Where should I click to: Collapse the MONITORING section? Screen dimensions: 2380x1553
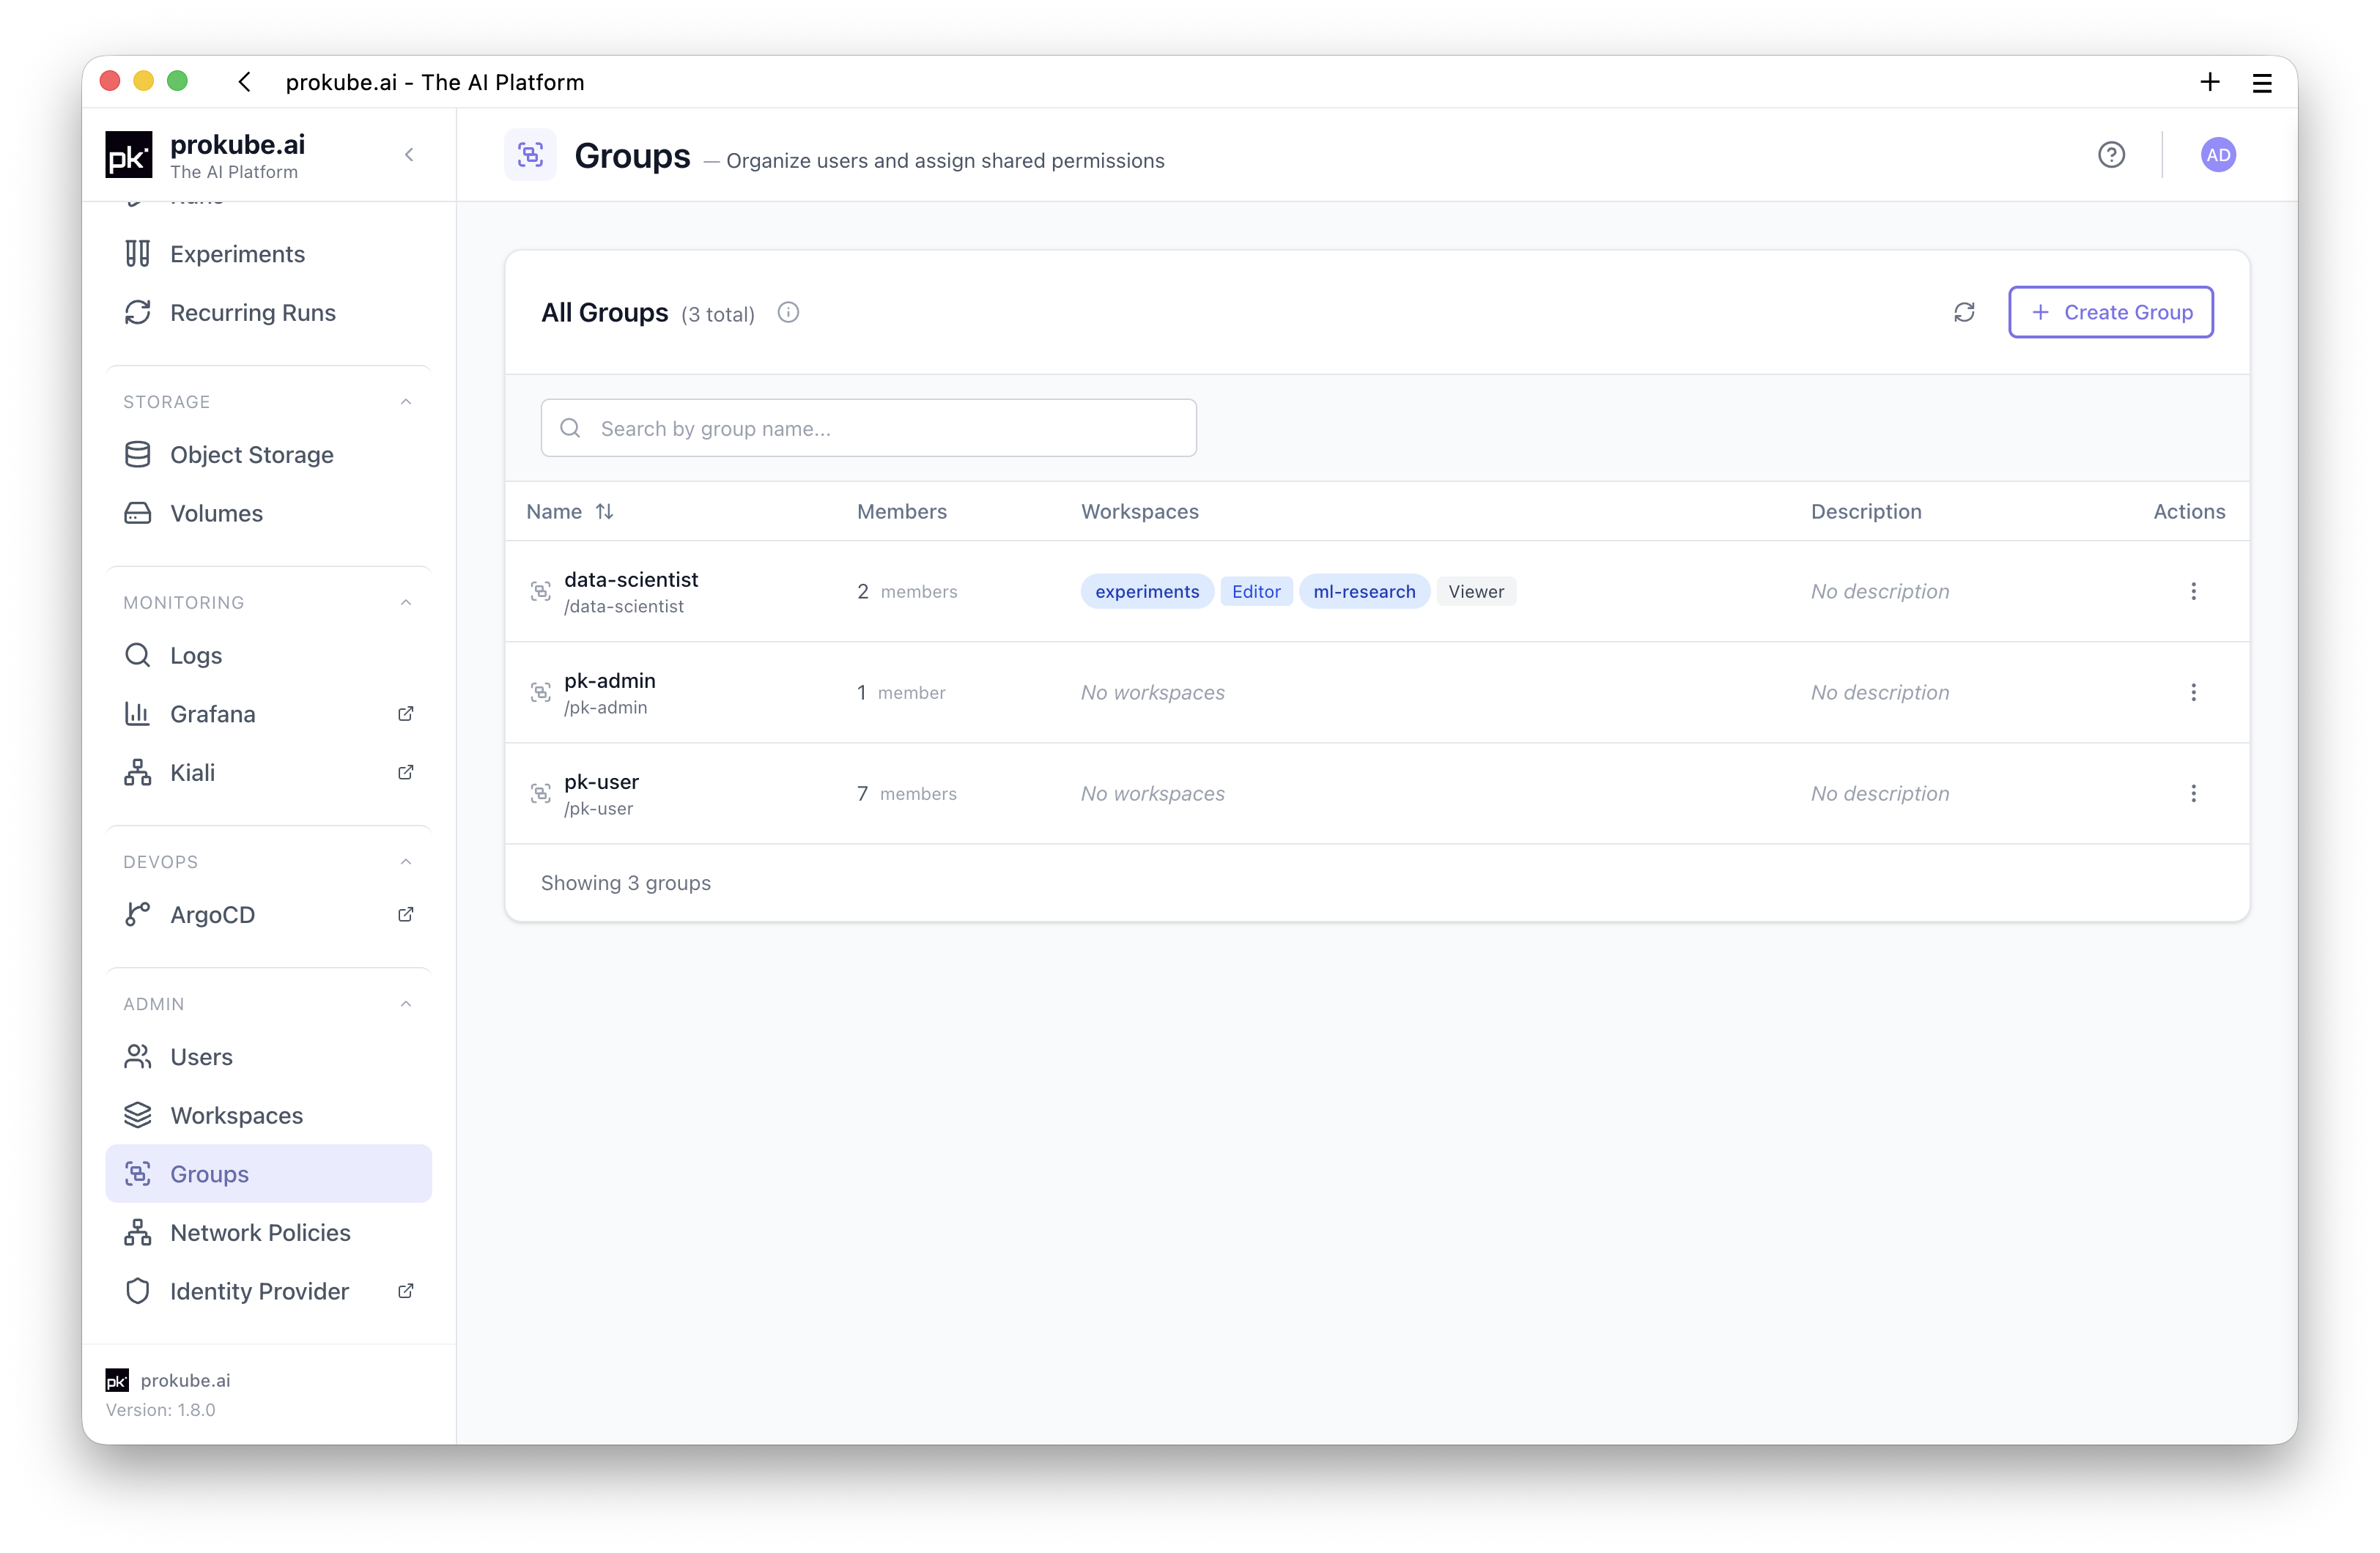click(406, 602)
